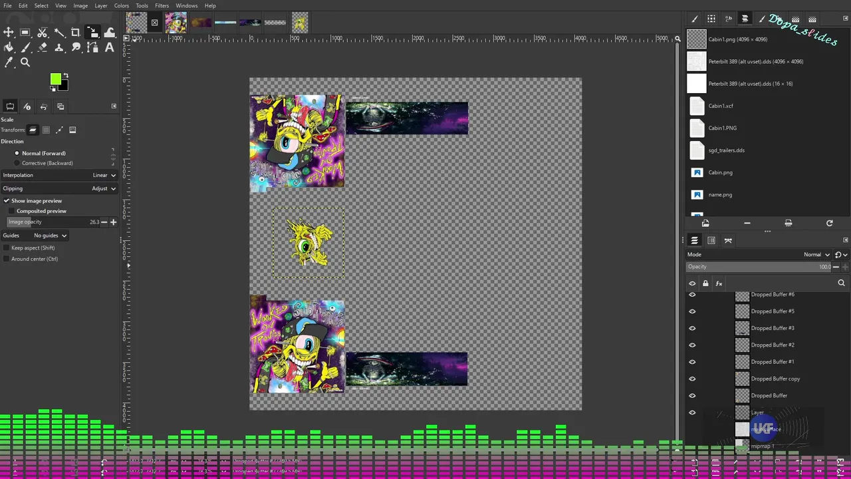The height and width of the screenshot is (479, 851).
Task: Open the Fonts tab in top-right dock
Action: tap(728, 19)
